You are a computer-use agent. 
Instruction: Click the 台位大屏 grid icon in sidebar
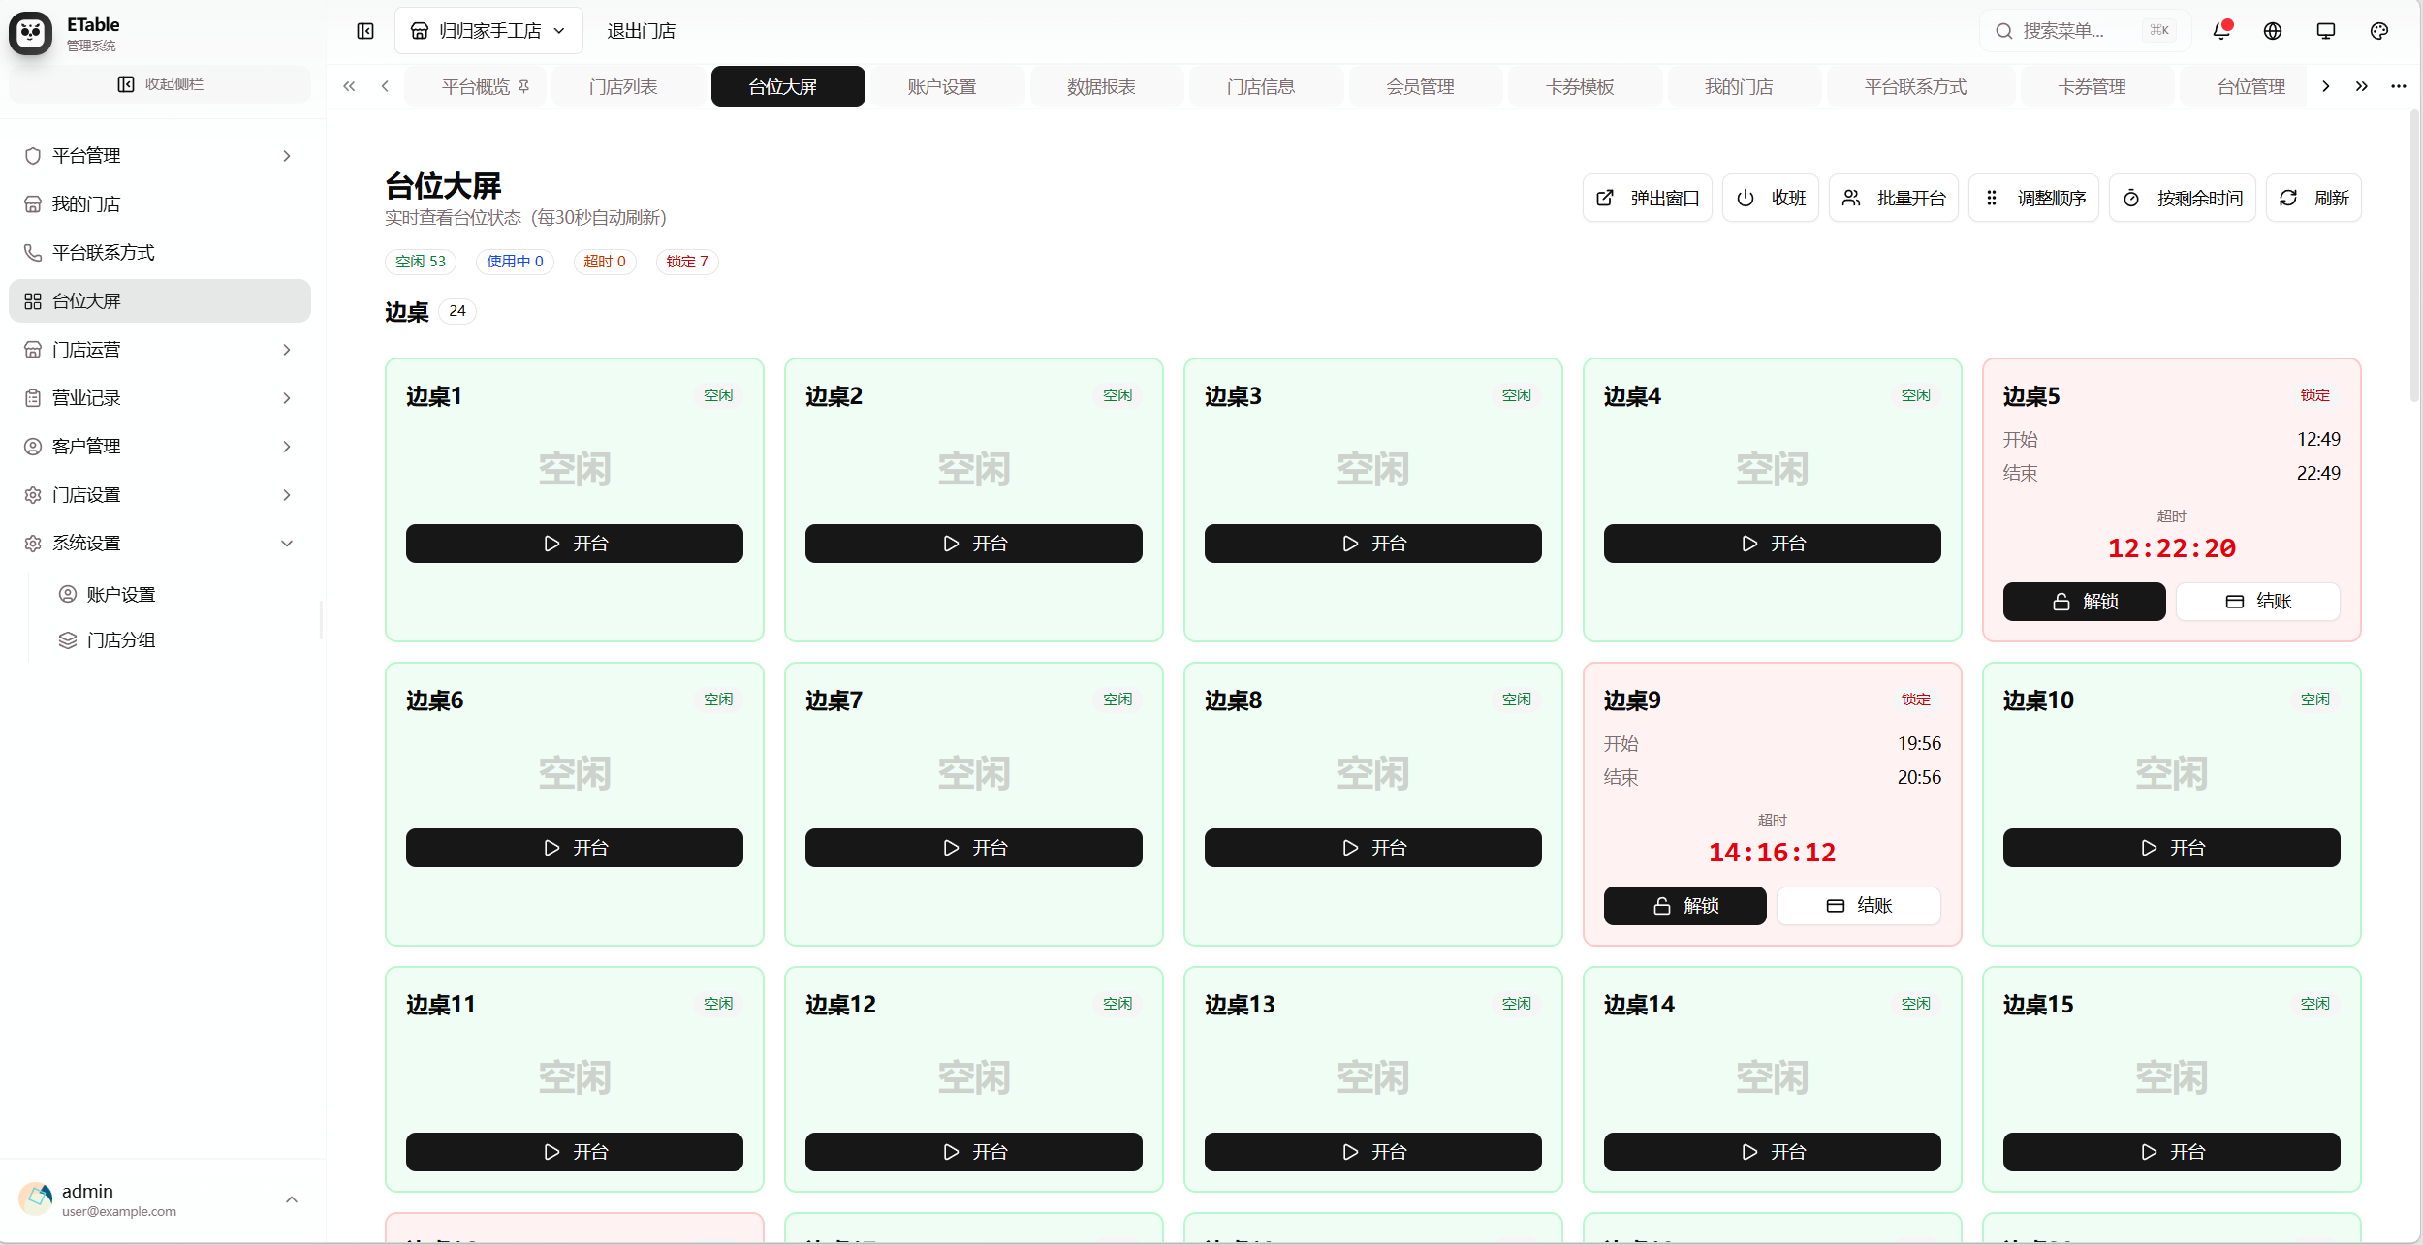tap(33, 301)
